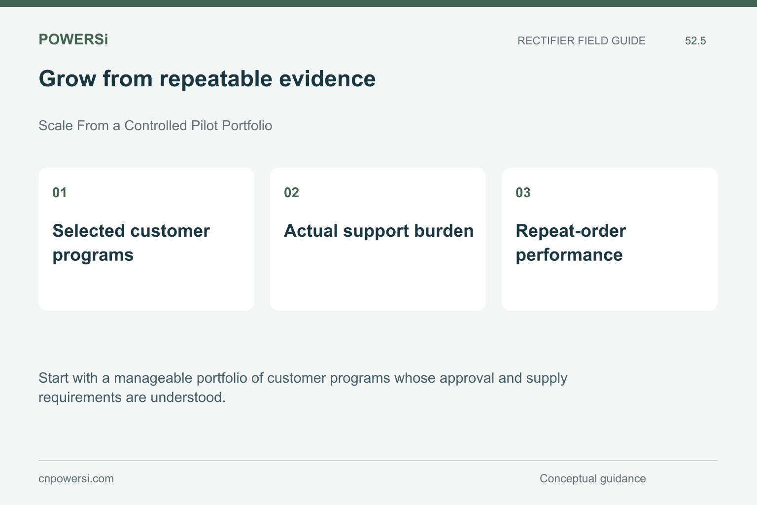Click the card number 02
This screenshot has width=757, height=505.
pyautogui.click(x=291, y=193)
